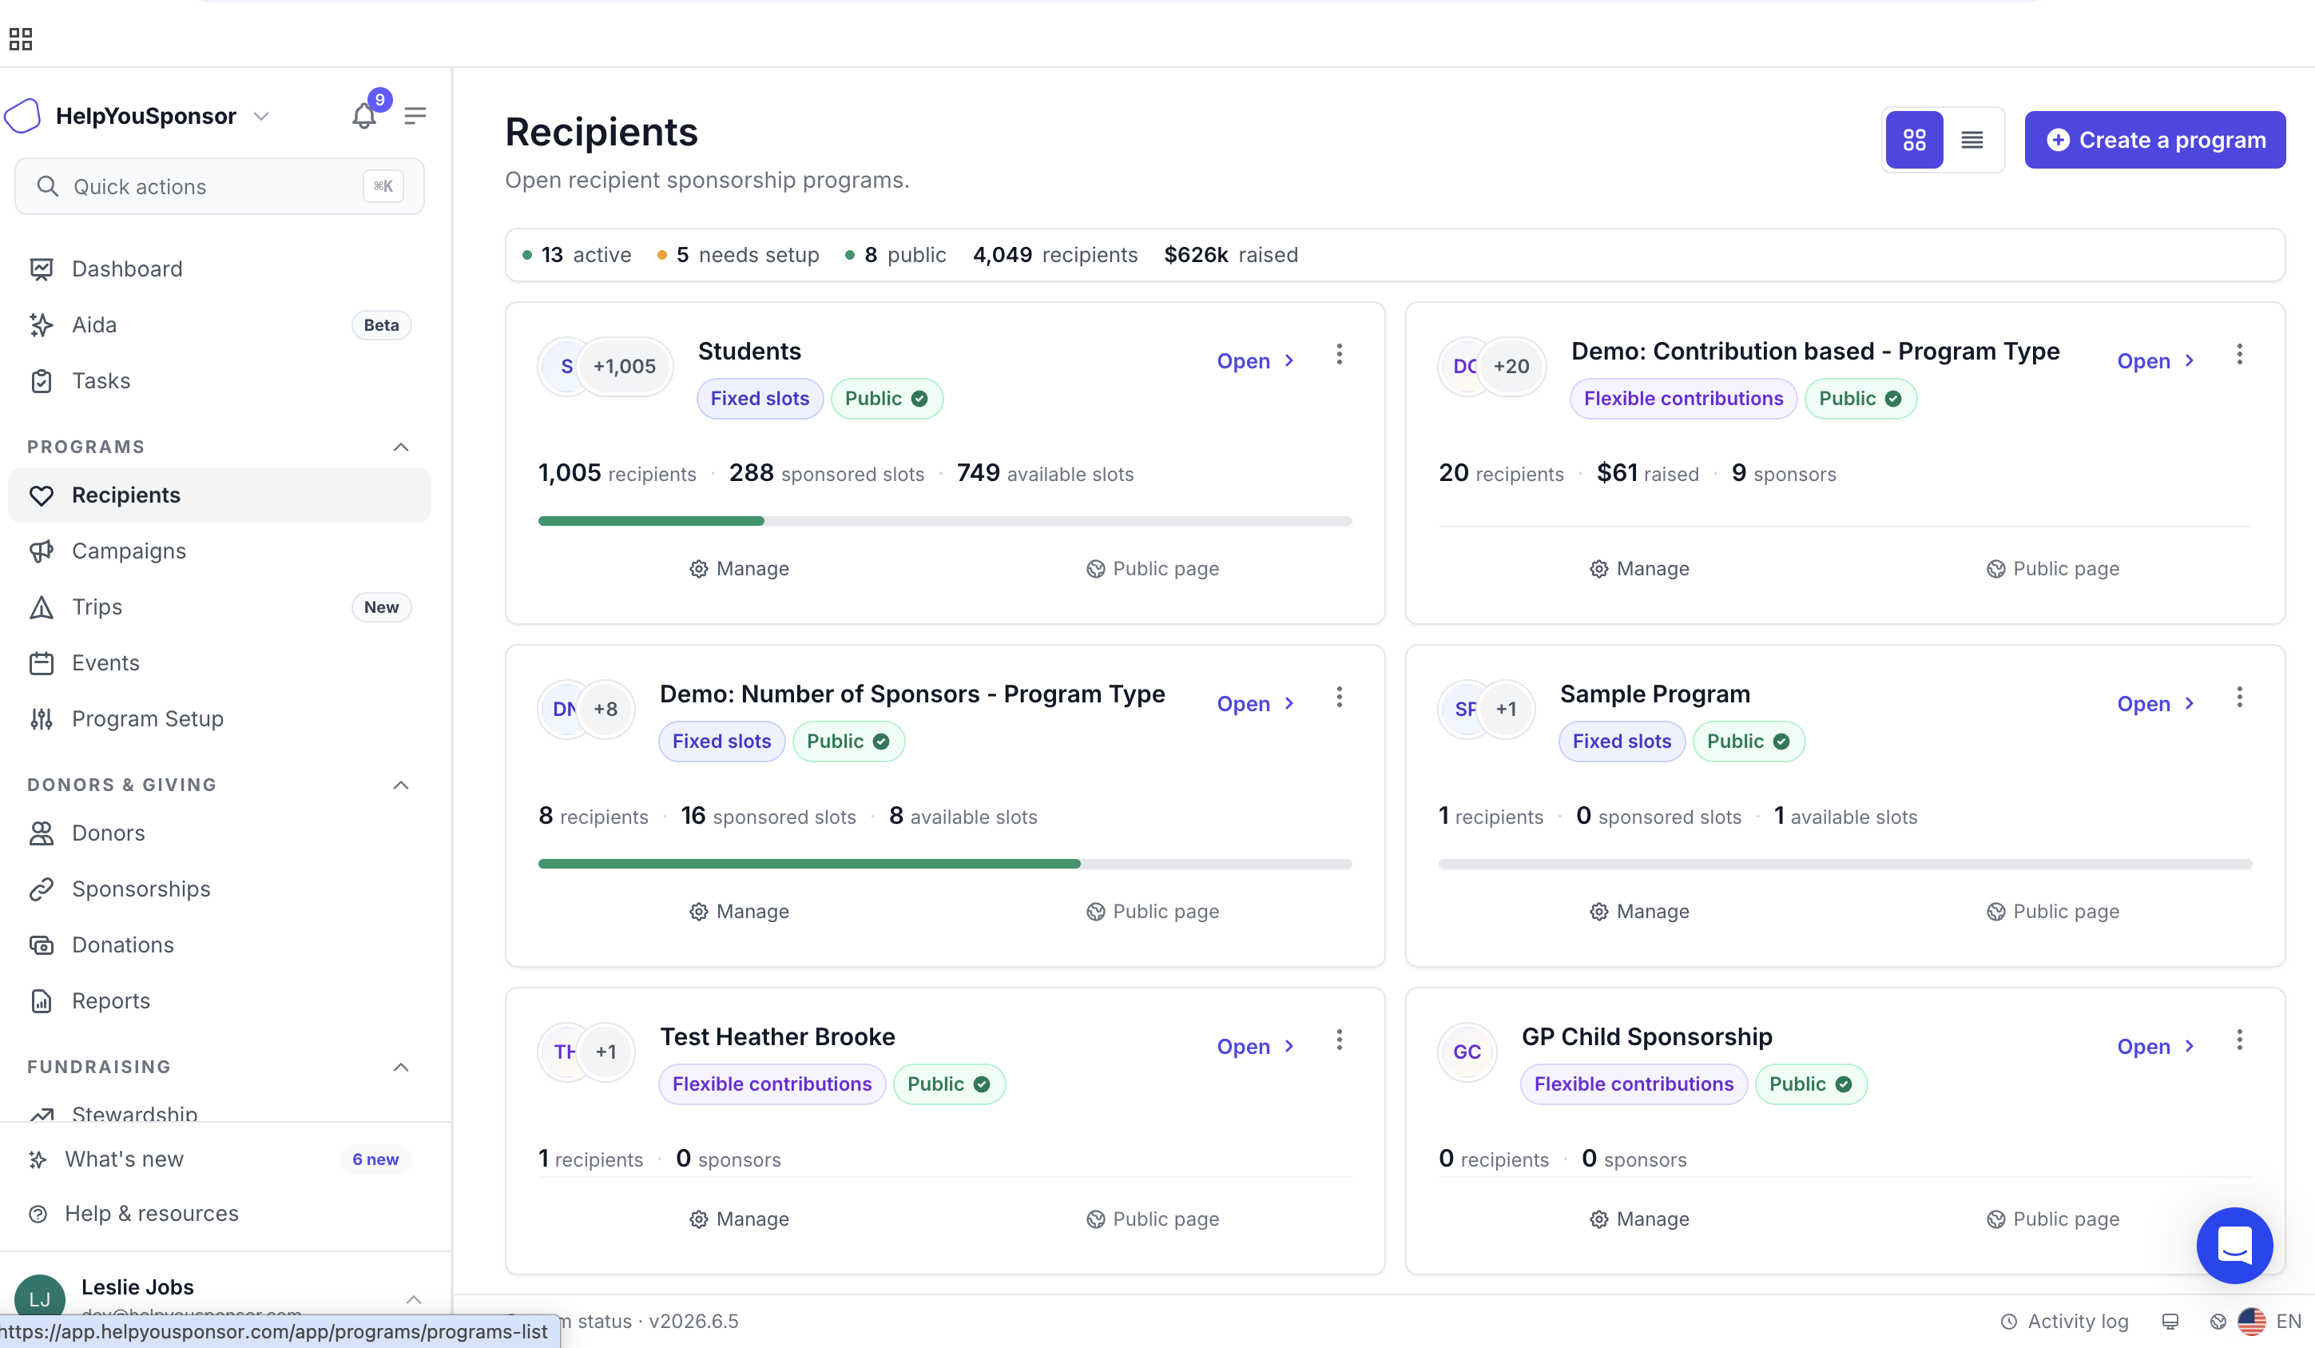The height and width of the screenshot is (1348, 2315).
Task: Click the Number of Sponsors progress bar
Action: (x=944, y=864)
